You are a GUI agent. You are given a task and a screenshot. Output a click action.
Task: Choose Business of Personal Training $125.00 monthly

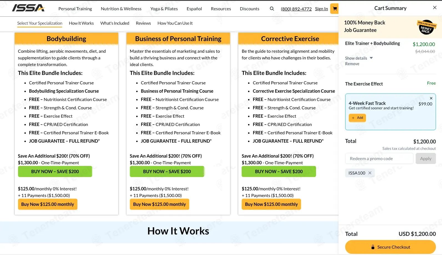click(x=160, y=204)
